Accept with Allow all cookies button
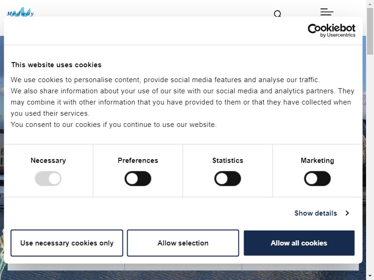 (299, 243)
